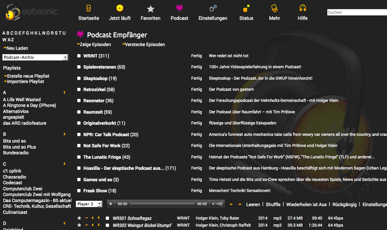Screen dimensions: 387x230
Task: Remove WR301 Schnaftegaz from the playlist
Action: coord(87,218)
